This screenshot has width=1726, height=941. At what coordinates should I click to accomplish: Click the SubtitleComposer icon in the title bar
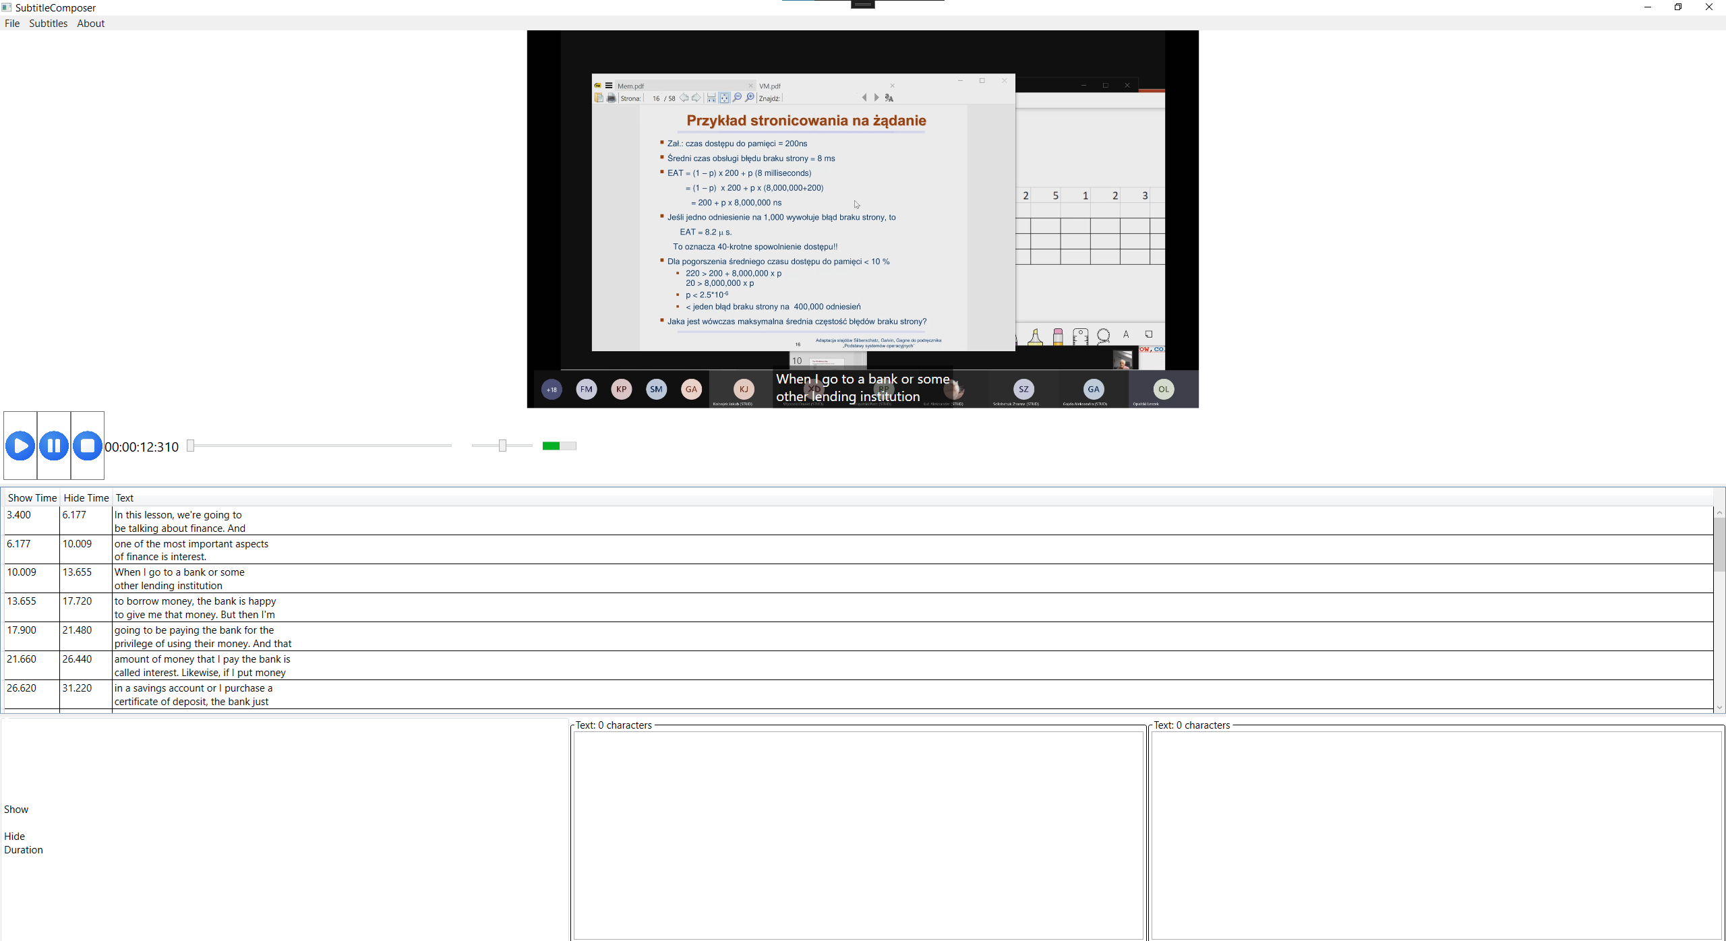tap(7, 7)
